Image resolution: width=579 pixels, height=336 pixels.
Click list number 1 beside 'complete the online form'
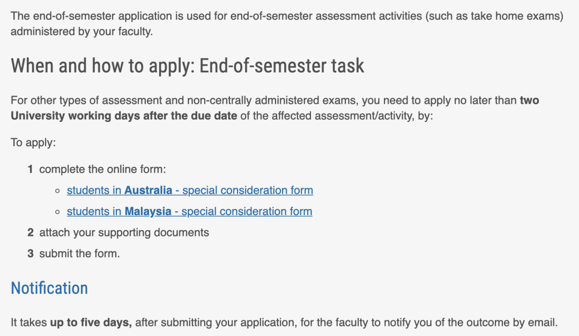click(x=30, y=170)
